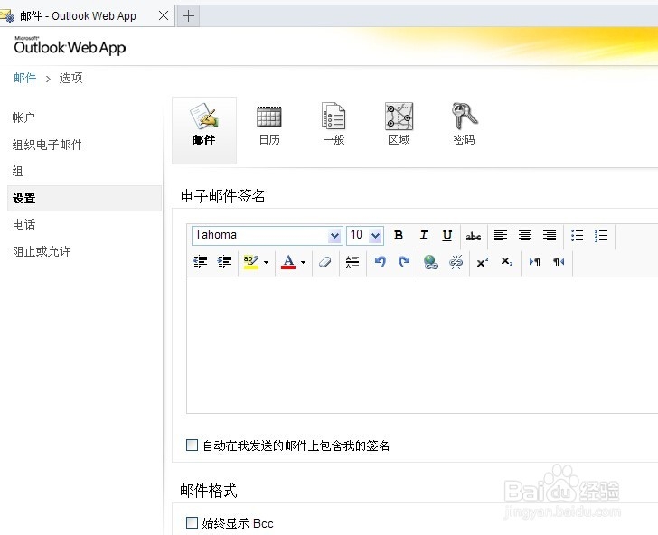The width and height of the screenshot is (658, 535).
Task: Open highlight color dropdown arrow
Action: click(266, 262)
